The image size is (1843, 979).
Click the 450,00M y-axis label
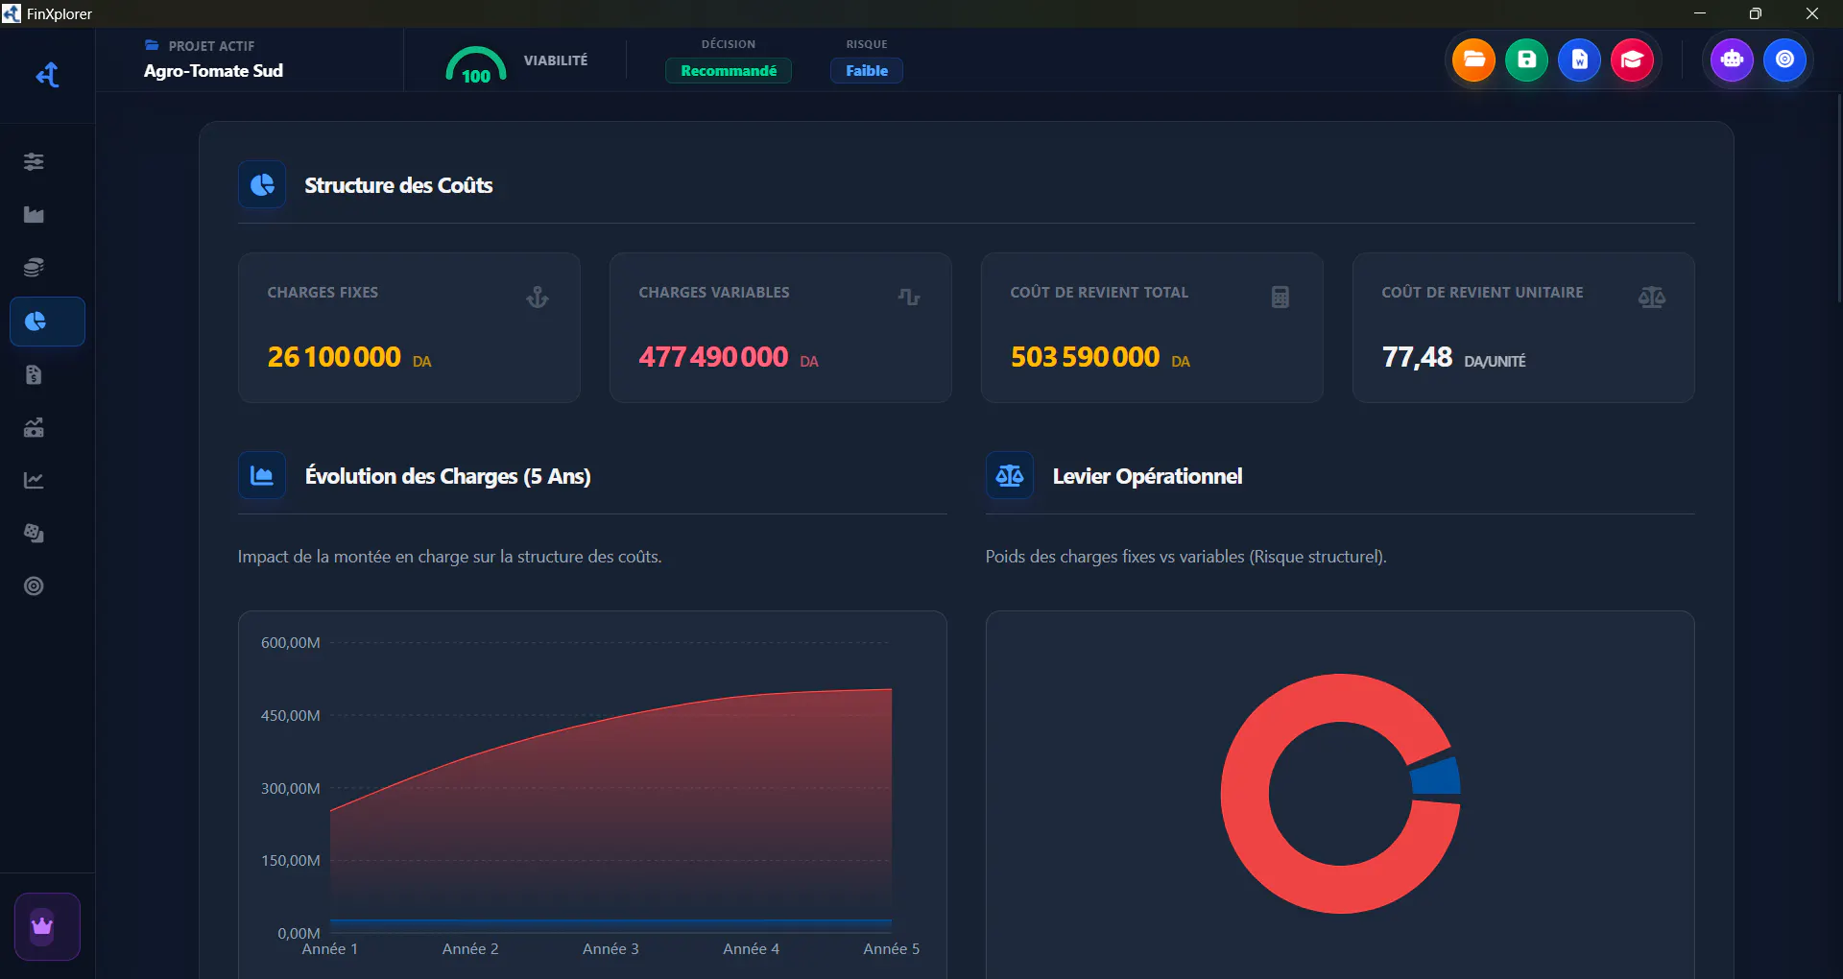point(290,715)
